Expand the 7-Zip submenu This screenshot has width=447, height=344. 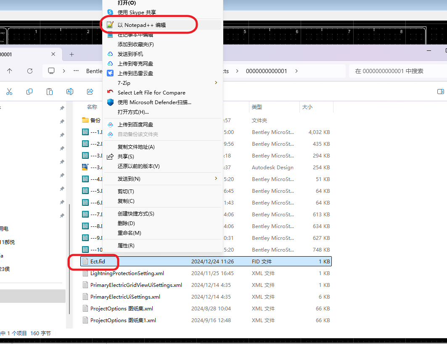162,83
